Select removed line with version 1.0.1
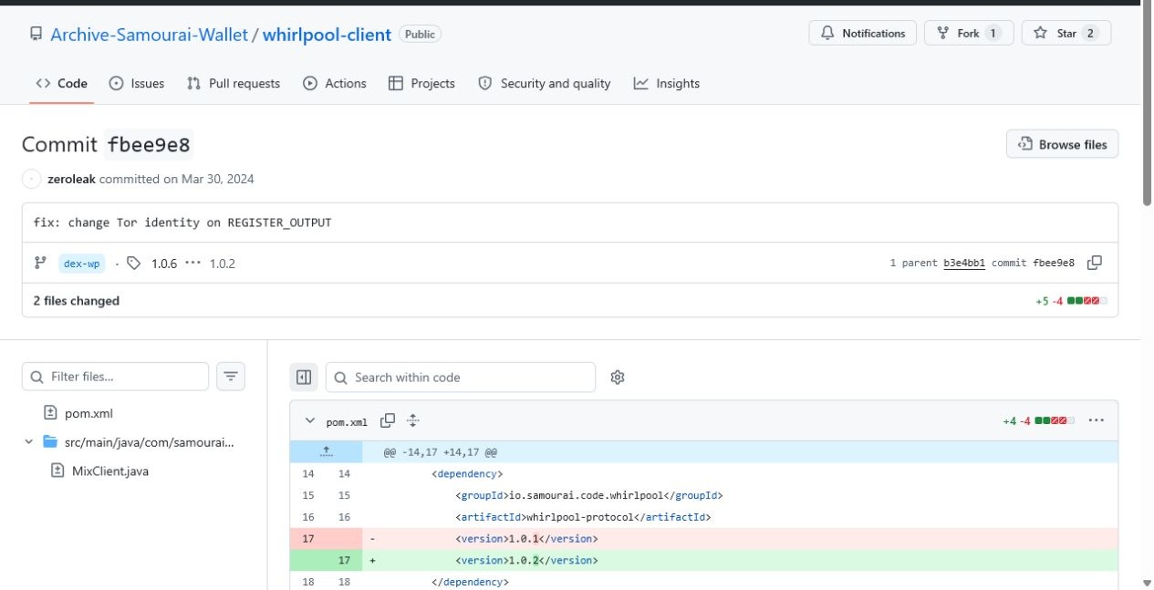 (x=703, y=539)
